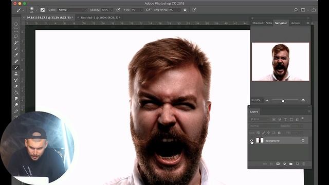Toggle lock all layers
Screen dimensions: 329x185
pyautogui.click(x=279, y=133)
